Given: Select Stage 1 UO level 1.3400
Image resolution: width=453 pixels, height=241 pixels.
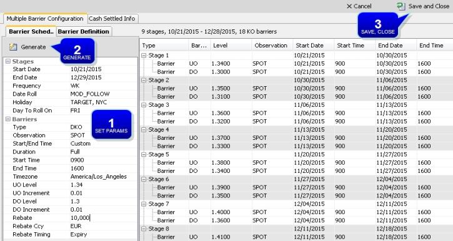Looking at the screenshot, I should pyautogui.click(x=221, y=64).
